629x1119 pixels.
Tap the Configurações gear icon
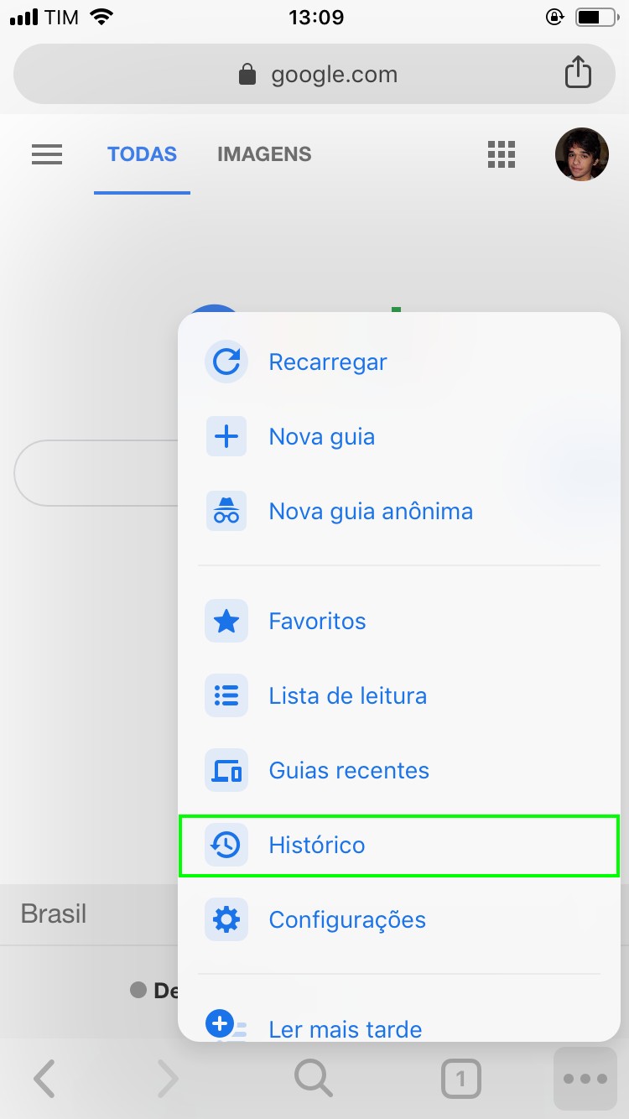click(x=226, y=920)
